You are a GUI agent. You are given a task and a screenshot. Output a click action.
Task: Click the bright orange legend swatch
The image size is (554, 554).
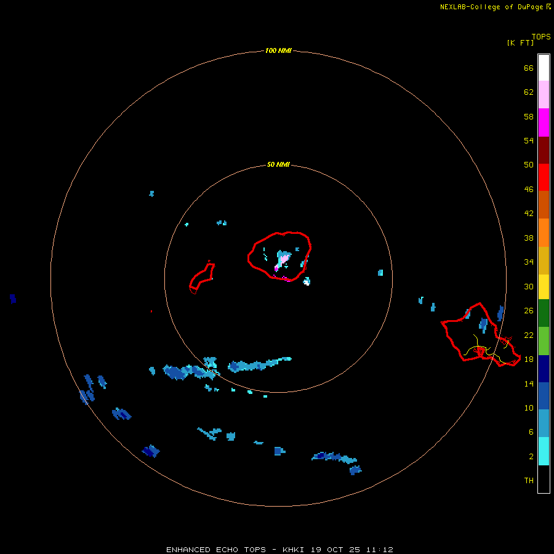pyautogui.click(x=544, y=233)
